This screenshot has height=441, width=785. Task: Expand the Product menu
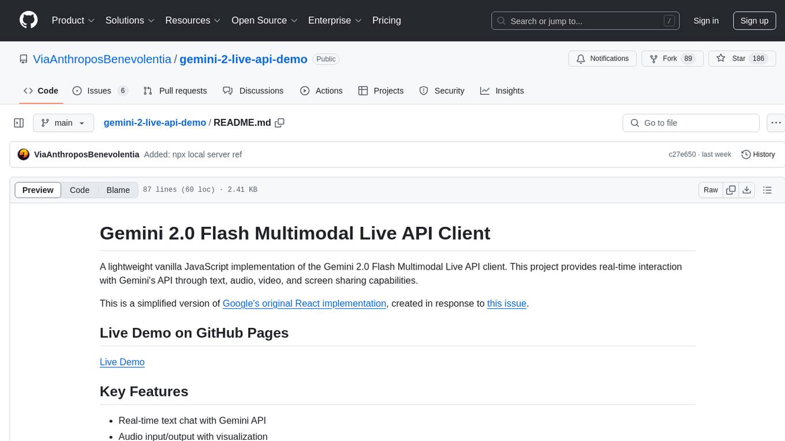[x=73, y=20]
